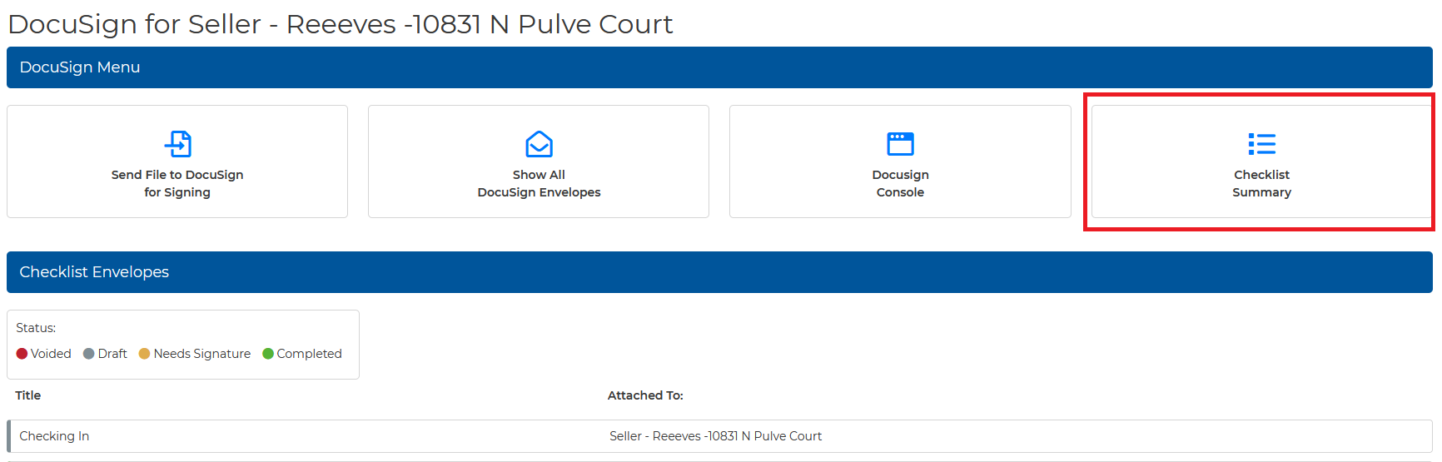Click the Needs Signature label
Screen dimensions: 1442x462
click(202, 354)
